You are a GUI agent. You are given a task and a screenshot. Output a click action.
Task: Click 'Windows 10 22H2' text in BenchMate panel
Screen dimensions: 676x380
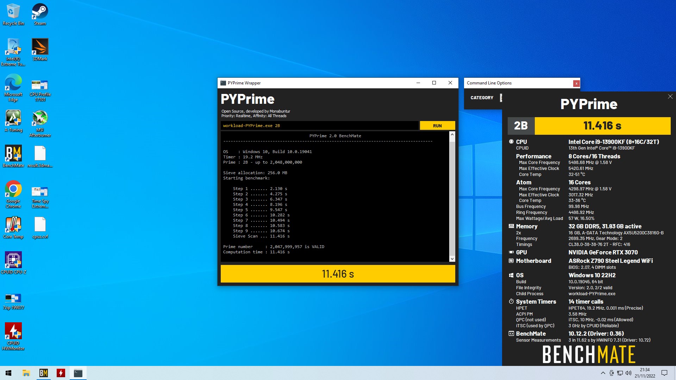coord(592,275)
